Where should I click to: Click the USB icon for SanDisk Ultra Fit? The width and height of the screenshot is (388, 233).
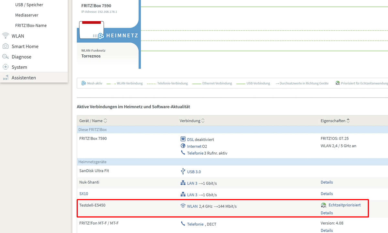183,171
